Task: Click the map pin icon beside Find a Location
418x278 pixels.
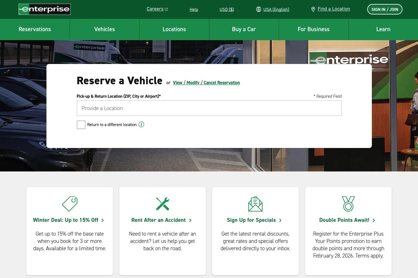Action: point(313,9)
